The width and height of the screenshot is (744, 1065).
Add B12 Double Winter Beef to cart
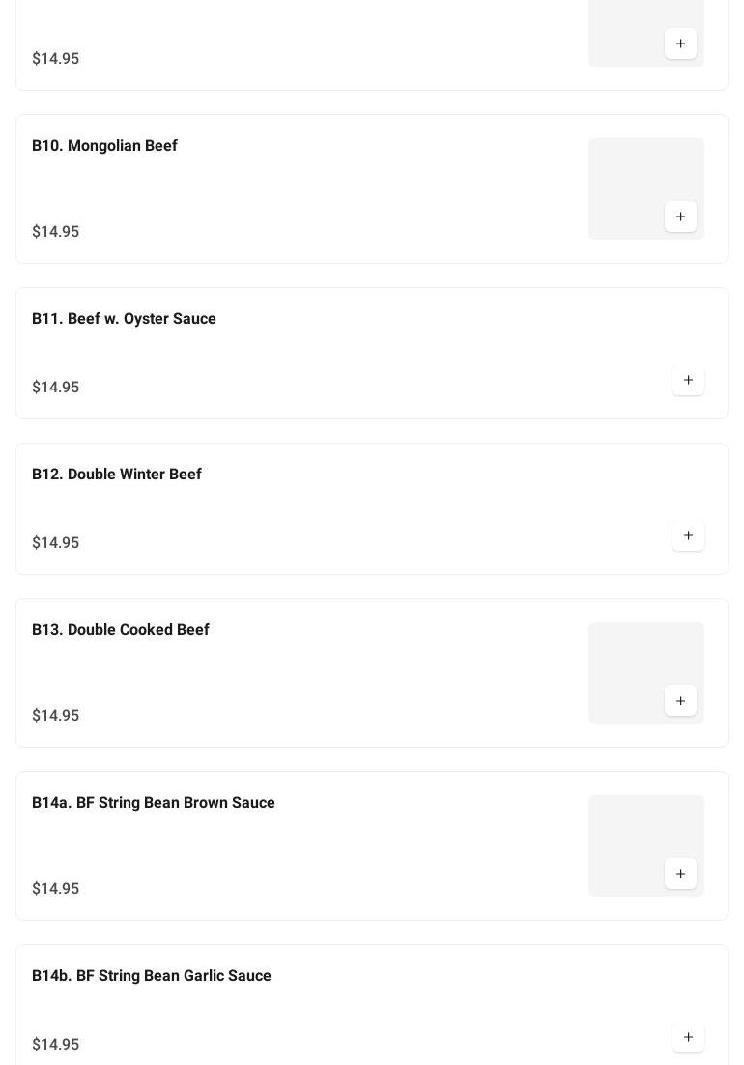[x=688, y=535]
